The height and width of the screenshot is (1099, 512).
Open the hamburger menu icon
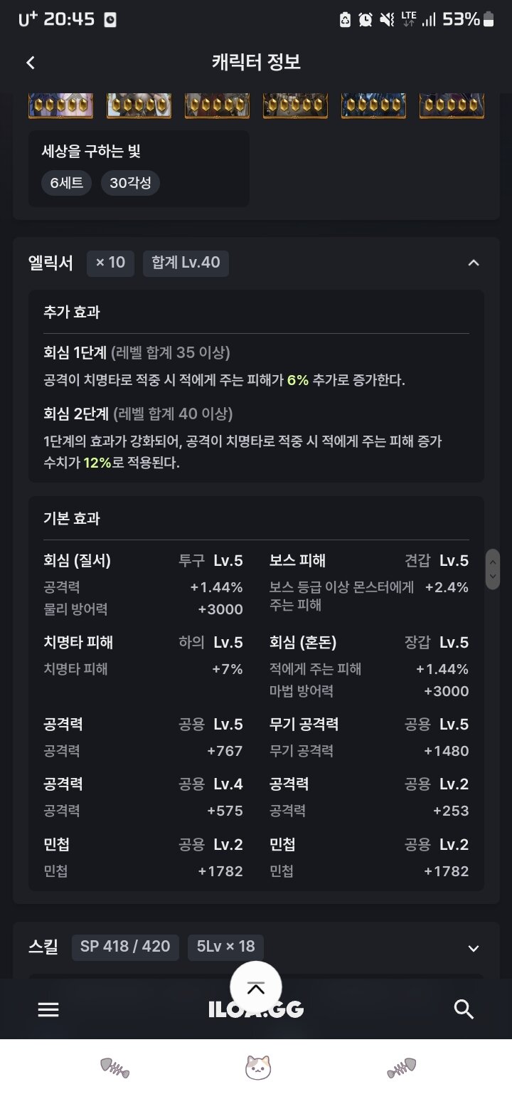(x=48, y=1009)
